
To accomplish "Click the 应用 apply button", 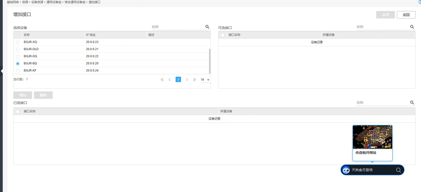I will click(386, 15).
